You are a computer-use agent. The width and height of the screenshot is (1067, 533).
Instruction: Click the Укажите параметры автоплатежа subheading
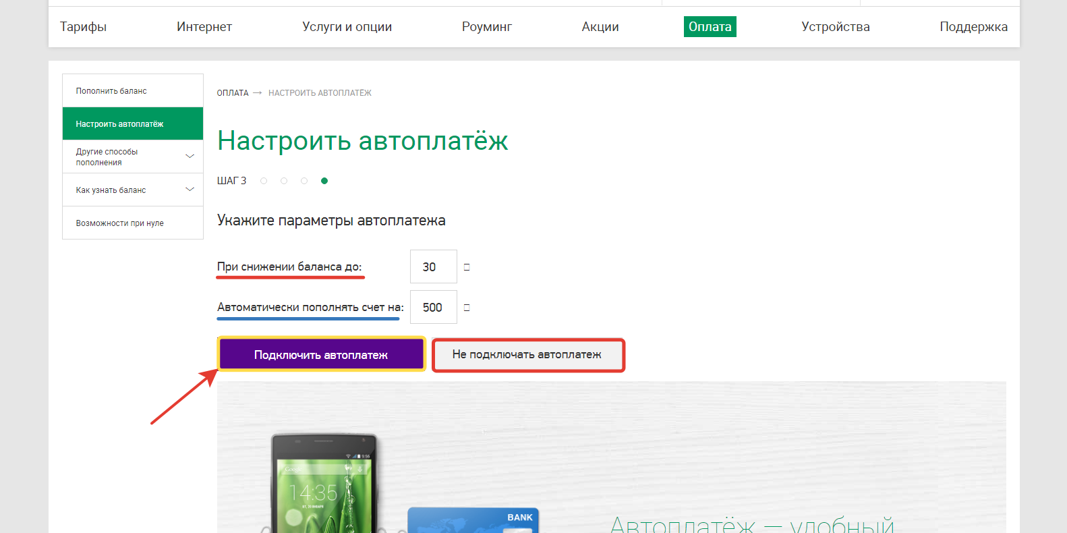pos(331,221)
